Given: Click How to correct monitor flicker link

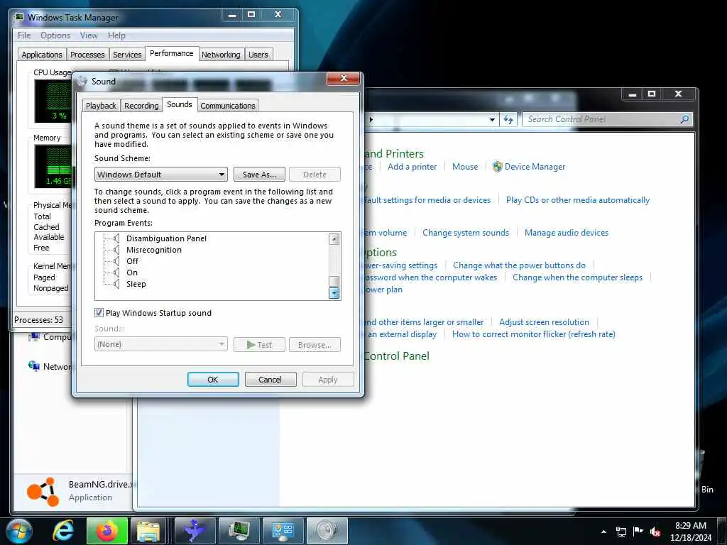Looking at the screenshot, I should click(x=533, y=334).
